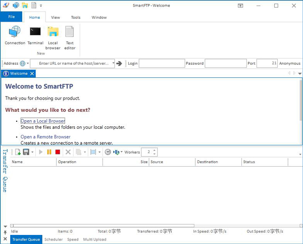This screenshot has width=303, height=244.
Task: Start the transfer queue
Action: [40, 152]
